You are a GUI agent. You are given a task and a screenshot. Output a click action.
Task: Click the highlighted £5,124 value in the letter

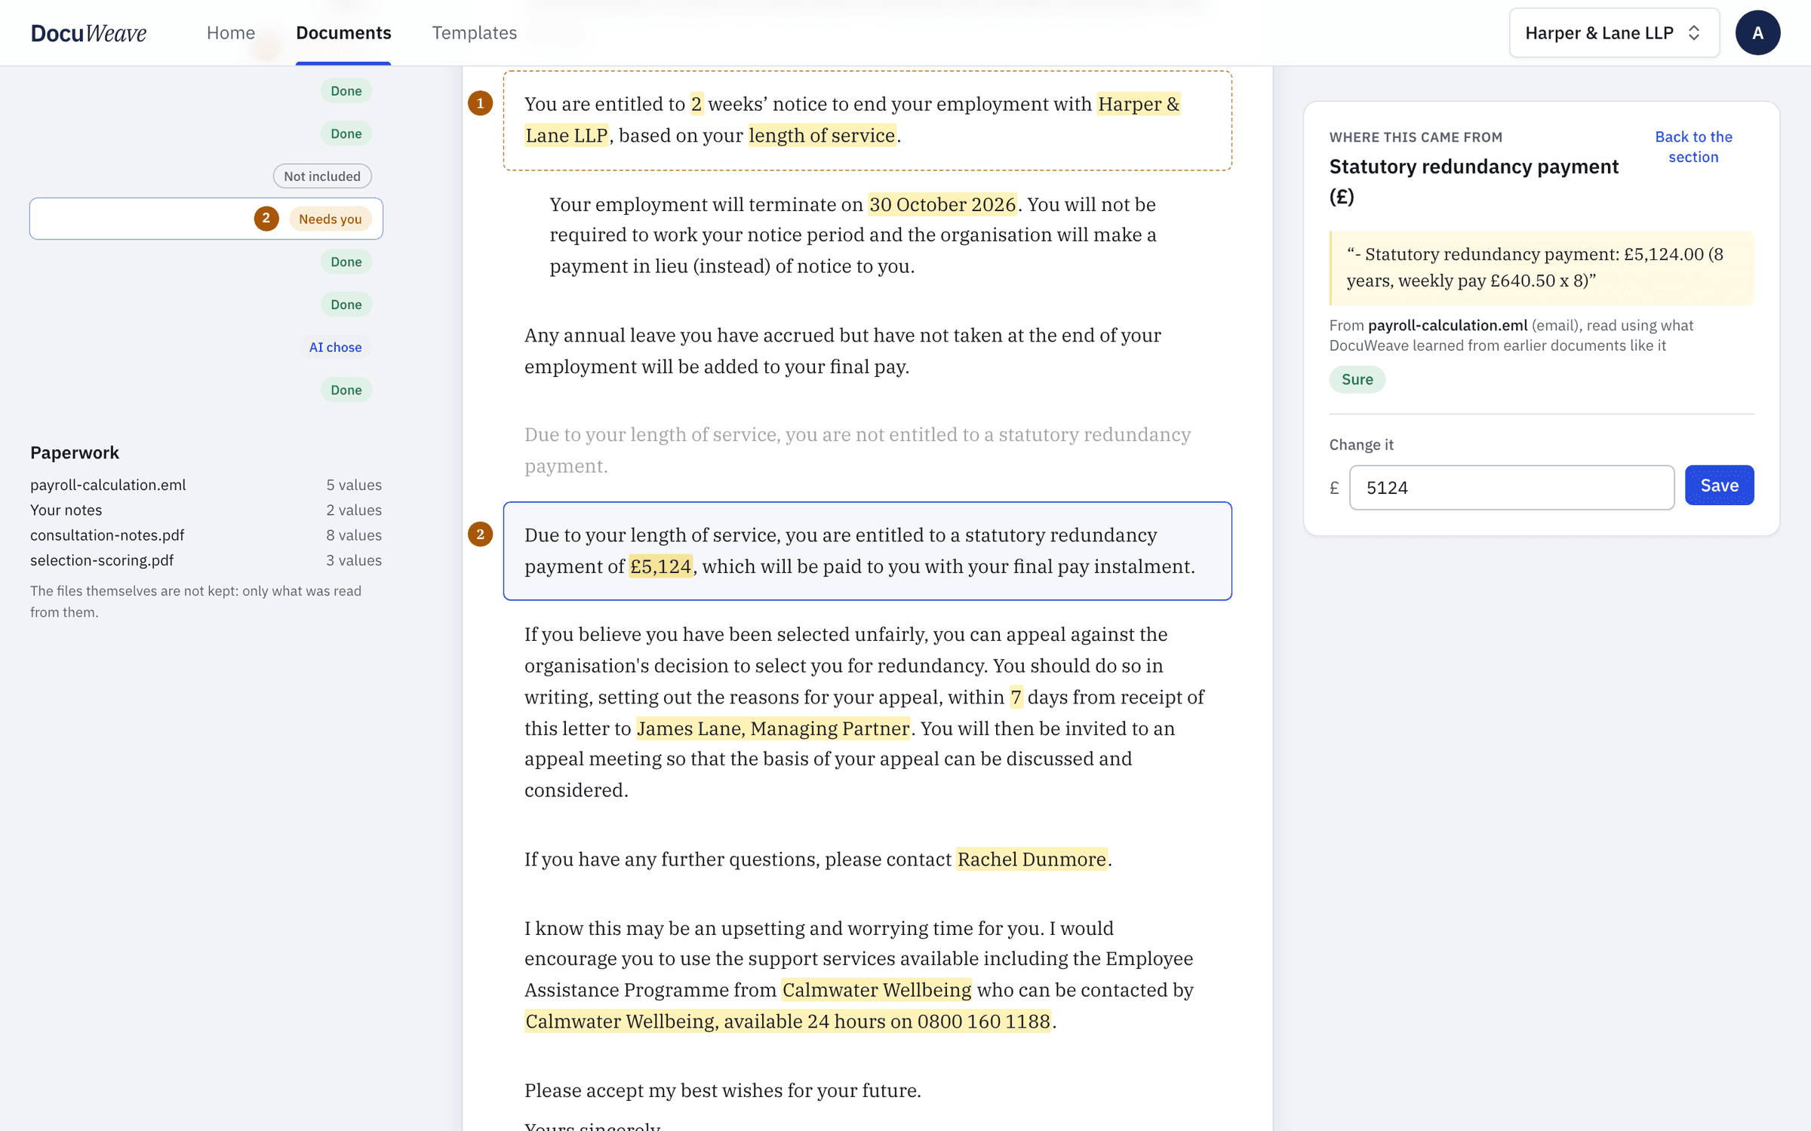pos(661,566)
